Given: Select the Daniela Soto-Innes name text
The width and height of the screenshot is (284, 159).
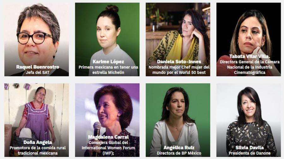Looking at the screenshot, I should (x=179, y=62).
